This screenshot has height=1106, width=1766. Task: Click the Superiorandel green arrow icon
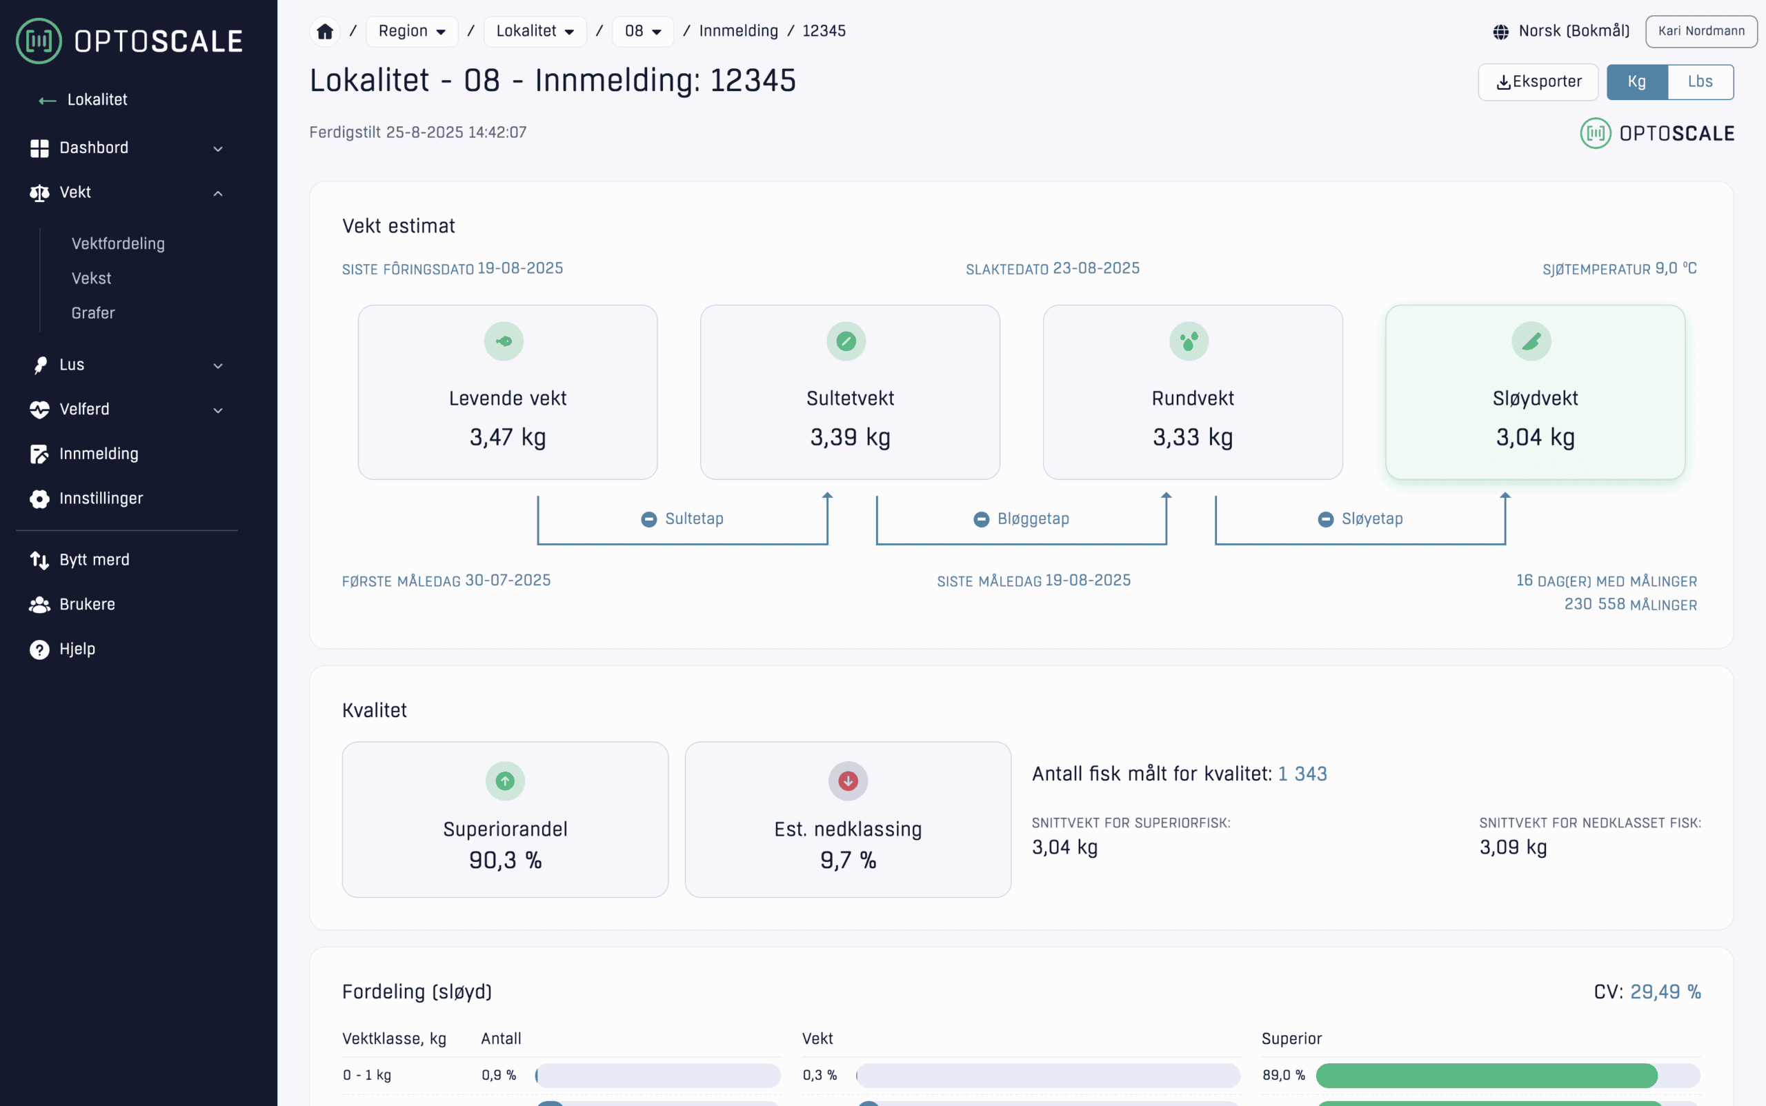505,781
